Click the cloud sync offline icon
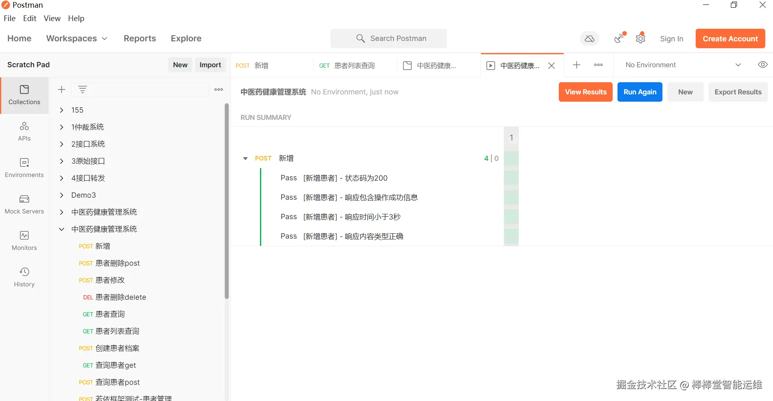 click(590, 38)
